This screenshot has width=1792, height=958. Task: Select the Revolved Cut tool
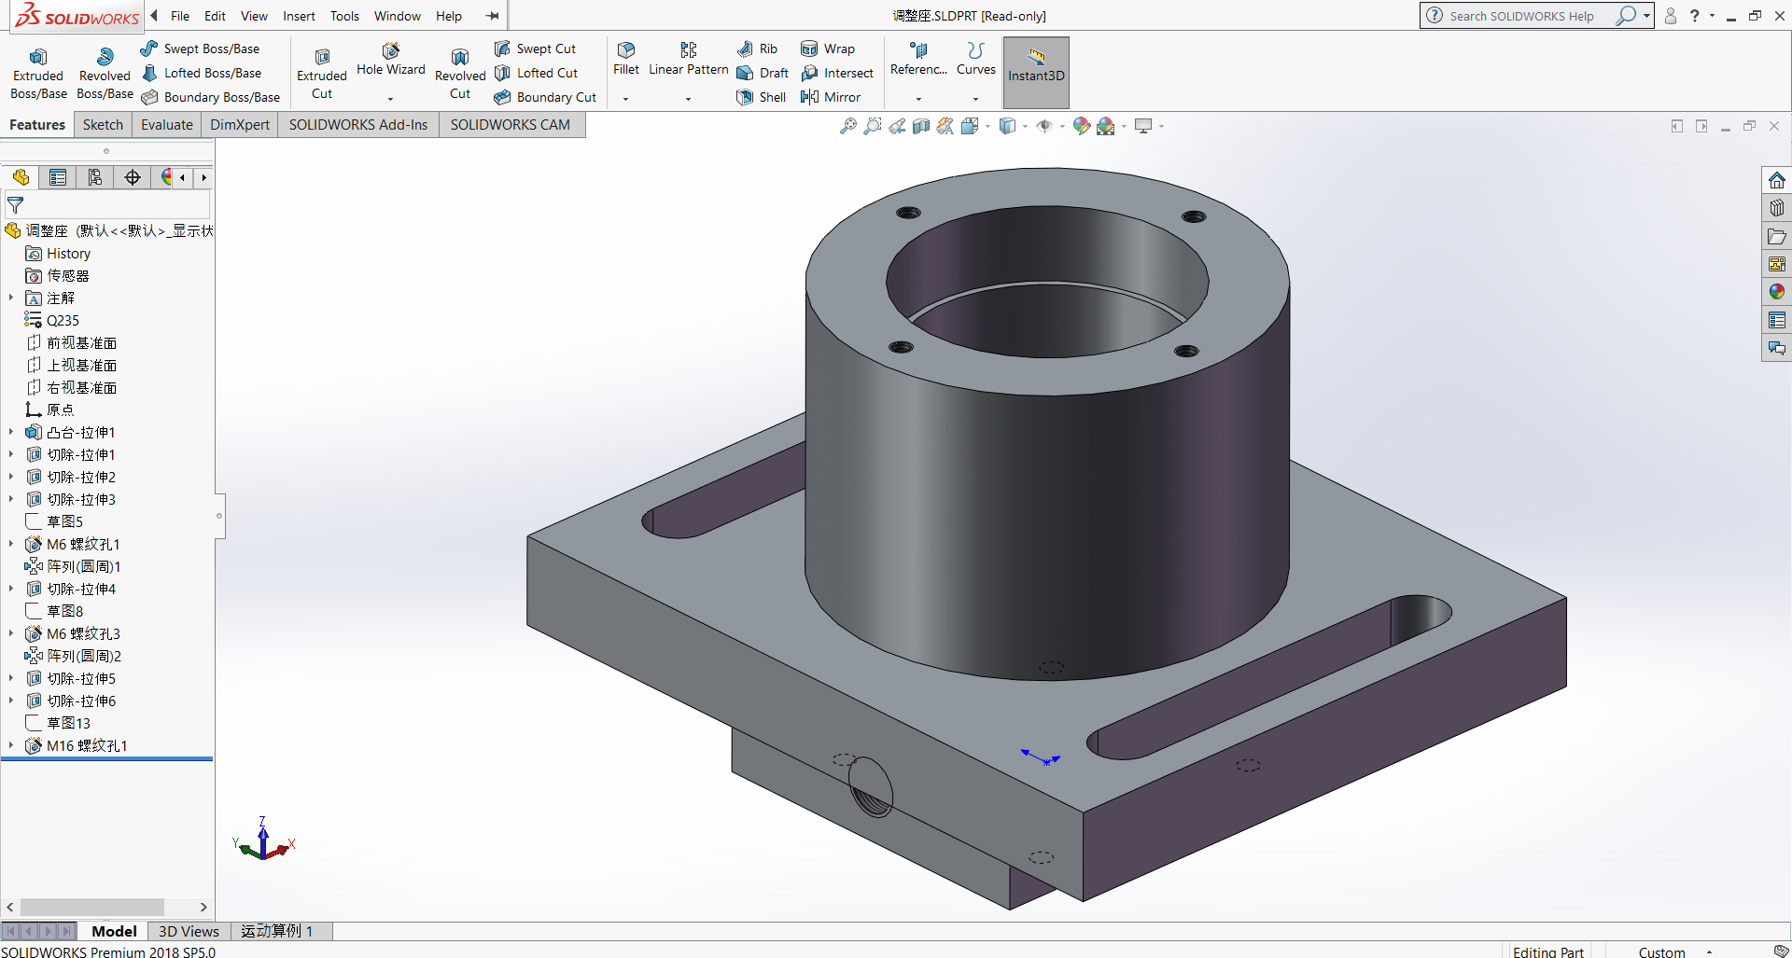[x=460, y=74]
